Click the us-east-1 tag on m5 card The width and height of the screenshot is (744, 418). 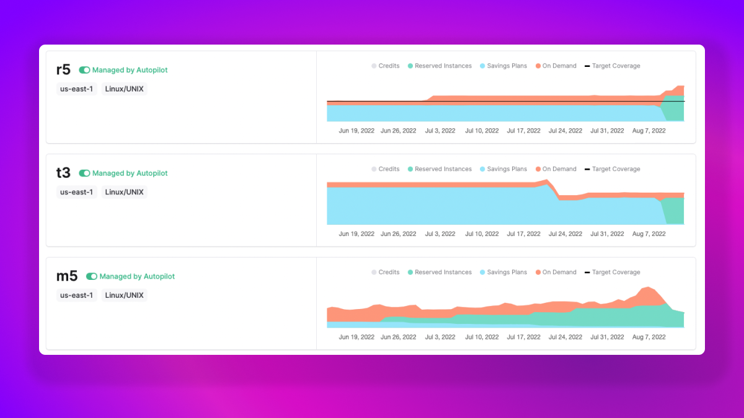[x=76, y=295]
